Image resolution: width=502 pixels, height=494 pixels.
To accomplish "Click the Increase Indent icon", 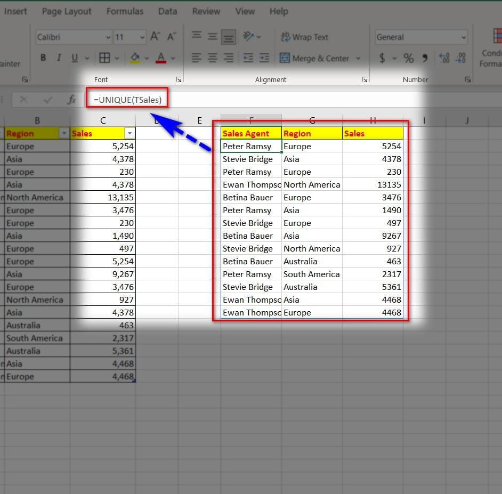I will tap(263, 58).
